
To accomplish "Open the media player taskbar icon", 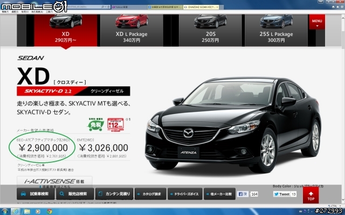I will coord(38,211).
